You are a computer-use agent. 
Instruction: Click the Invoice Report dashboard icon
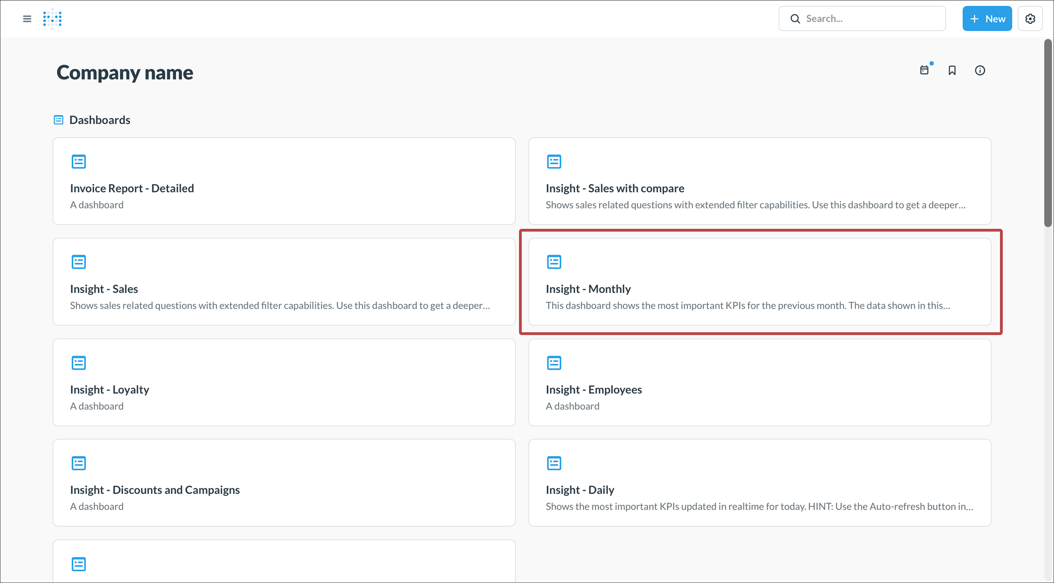point(78,162)
